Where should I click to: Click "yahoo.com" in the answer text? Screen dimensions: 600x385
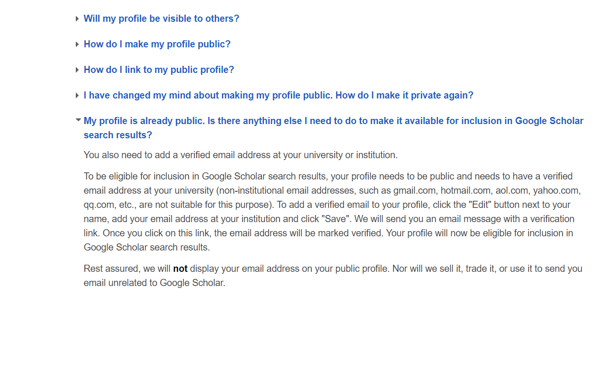[x=556, y=191]
